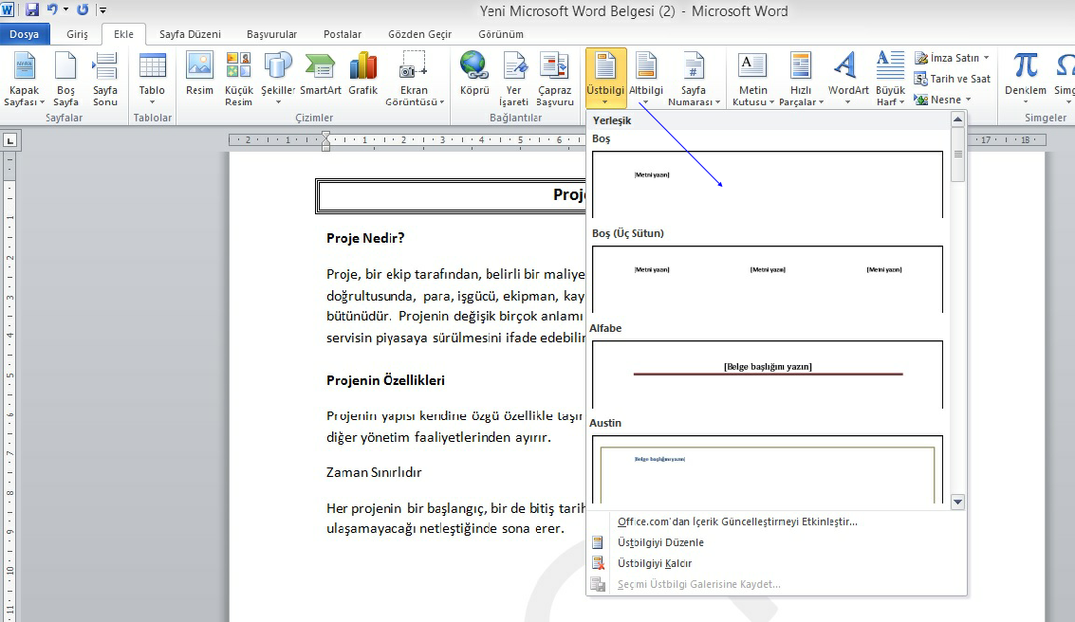Add a Yer İşareti bookmark
This screenshot has width=1075, height=622.
coord(513,79)
